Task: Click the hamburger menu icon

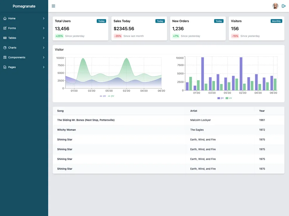Action: click(53, 6)
